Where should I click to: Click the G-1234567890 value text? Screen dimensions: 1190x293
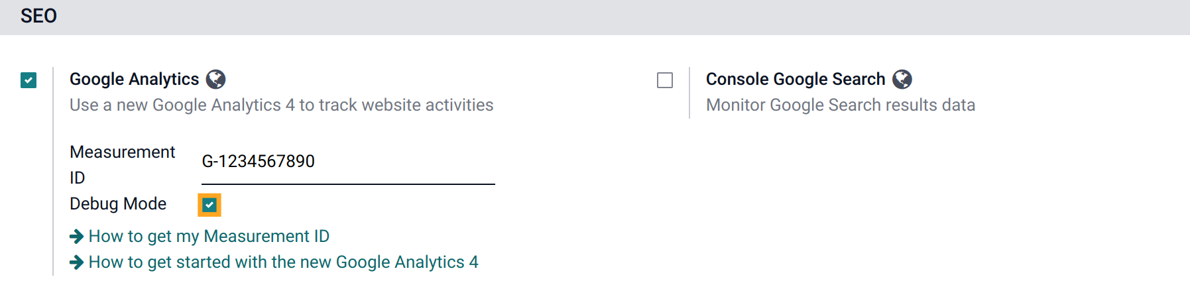click(x=258, y=161)
